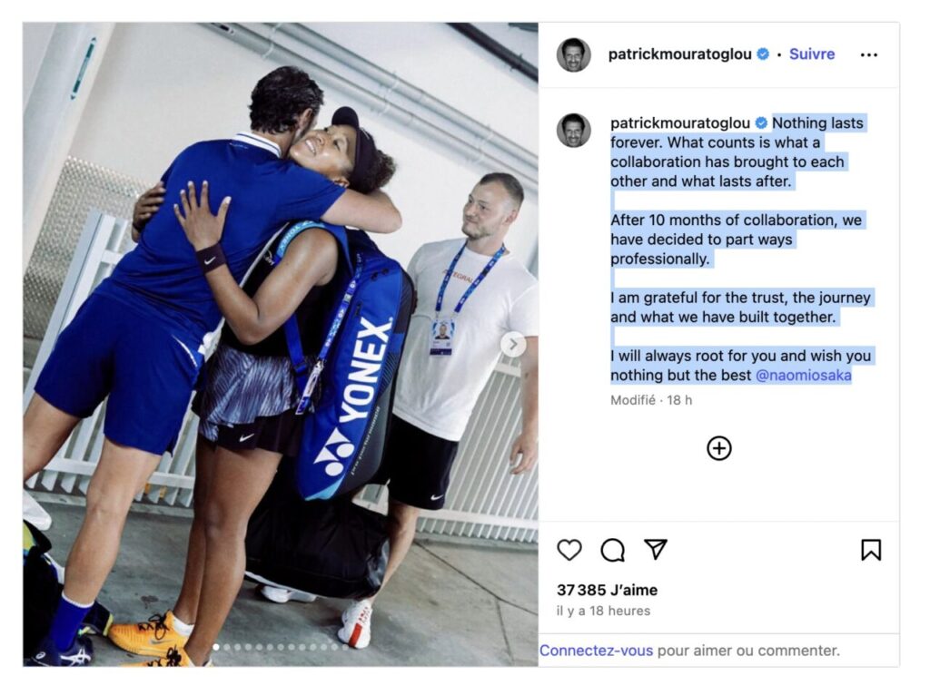Load more comments with the plus circle
The image size is (930, 695).
[719, 448]
